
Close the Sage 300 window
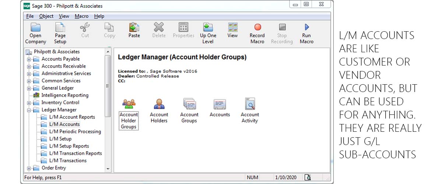pyautogui.click(x=321, y=5)
